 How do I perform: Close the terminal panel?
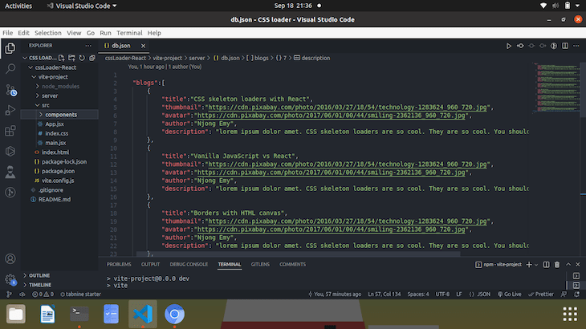pos(578,264)
